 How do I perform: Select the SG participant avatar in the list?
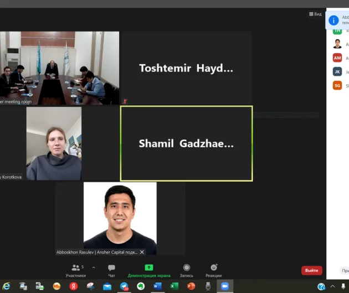[x=337, y=85]
